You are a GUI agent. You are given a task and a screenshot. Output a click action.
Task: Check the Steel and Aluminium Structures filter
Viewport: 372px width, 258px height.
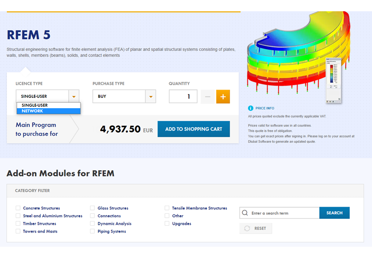click(18, 216)
